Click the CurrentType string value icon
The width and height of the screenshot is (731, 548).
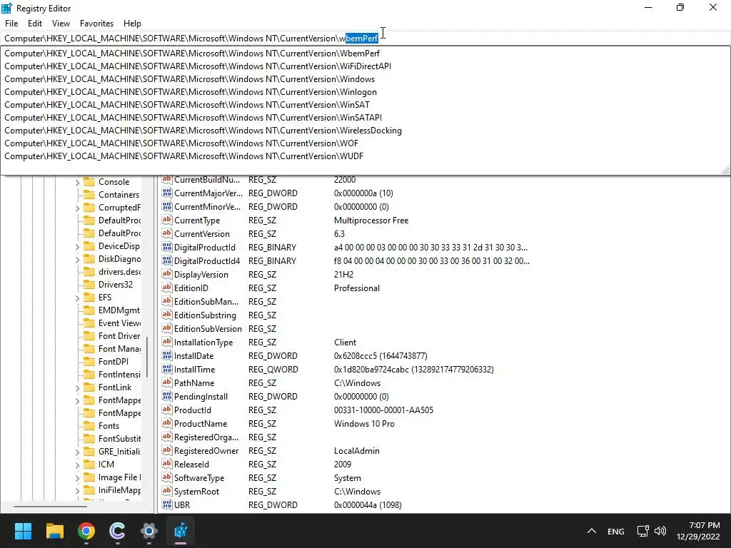click(166, 220)
